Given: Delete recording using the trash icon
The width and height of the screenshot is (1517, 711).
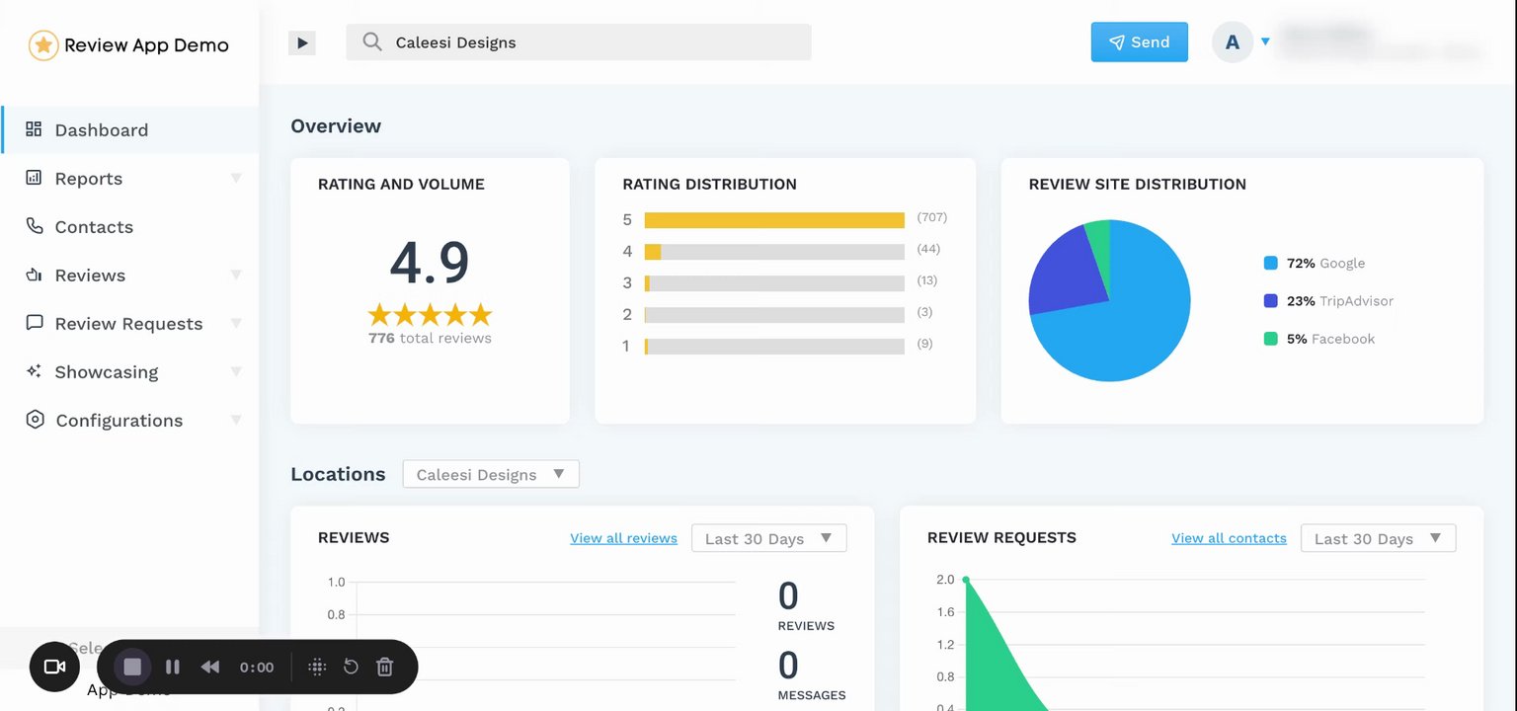Looking at the screenshot, I should pyautogui.click(x=385, y=667).
